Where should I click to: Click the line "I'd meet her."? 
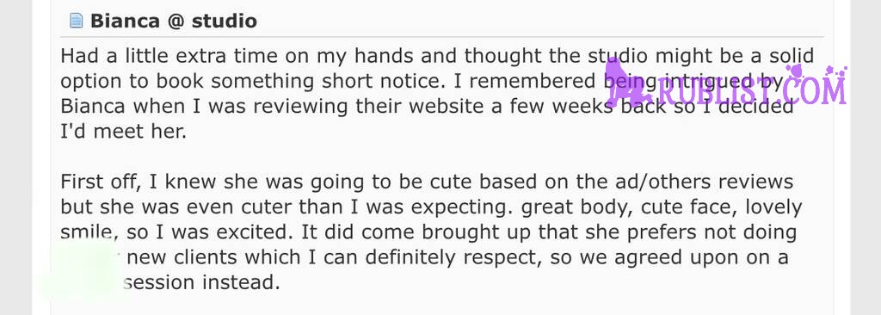point(123,132)
